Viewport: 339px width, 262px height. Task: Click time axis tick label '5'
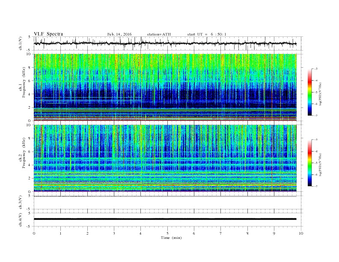coord(167,233)
